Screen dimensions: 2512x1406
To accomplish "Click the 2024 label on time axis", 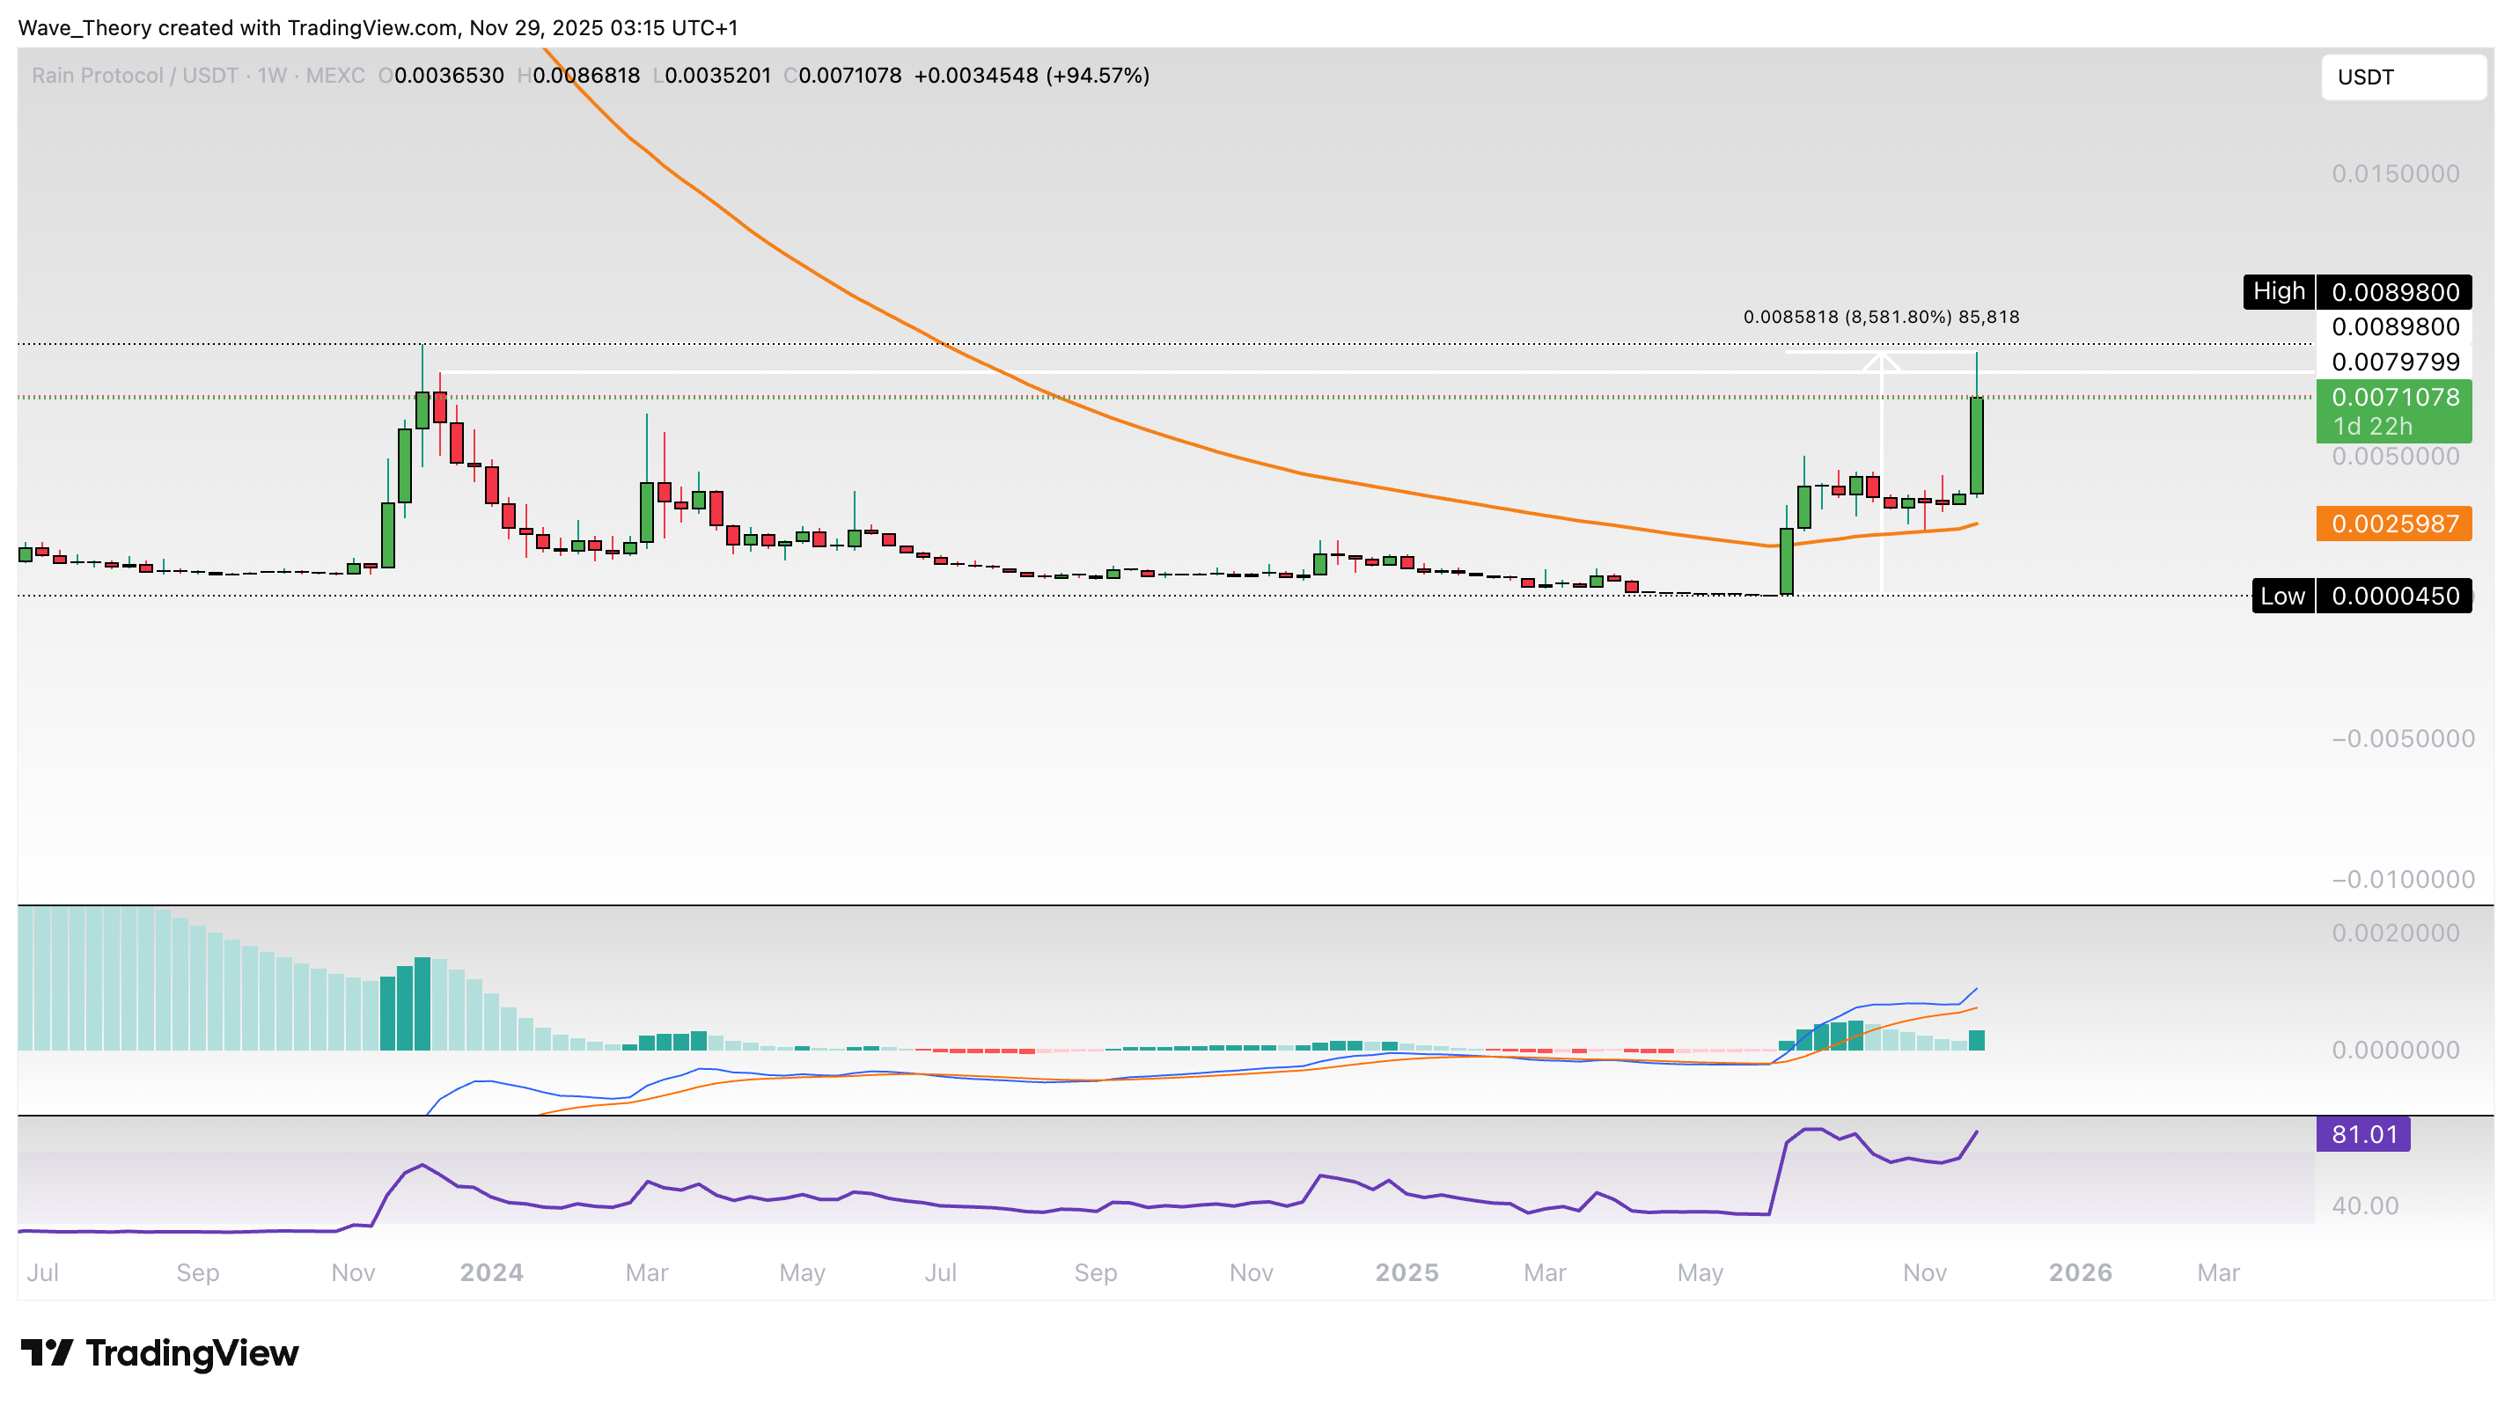I will click(491, 1272).
